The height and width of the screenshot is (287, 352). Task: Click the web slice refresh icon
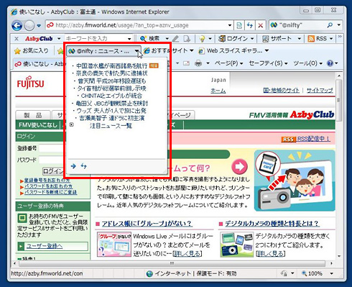point(83,165)
